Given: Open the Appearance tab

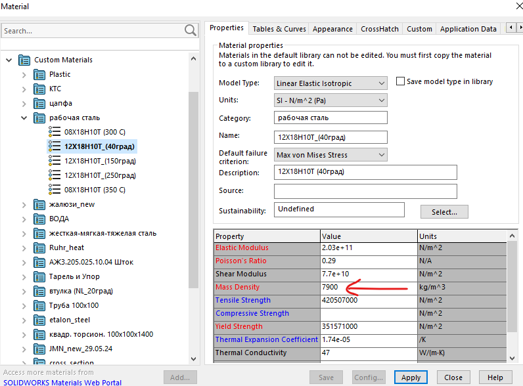Looking at the screenshot, I should (332, 29).
